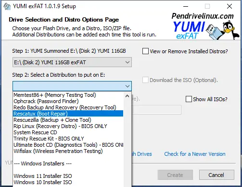Minimize the YUMI Setup window

pos(186,6)
